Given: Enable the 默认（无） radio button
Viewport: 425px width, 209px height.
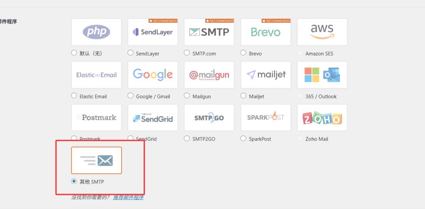Looking at the screenshot, I should point(74,53).
